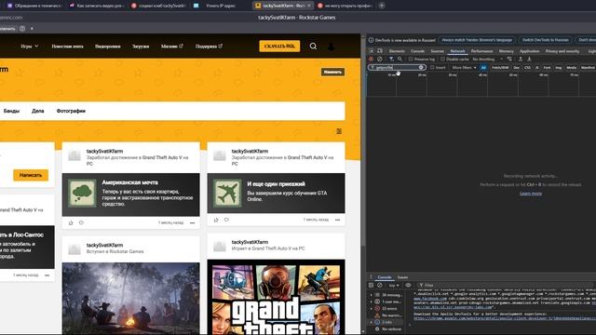Open the user profile avatar icon in site header
The image size is (596, 335).
click(332, 47)
